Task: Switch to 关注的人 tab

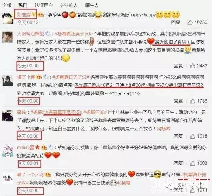Action: 69,5
